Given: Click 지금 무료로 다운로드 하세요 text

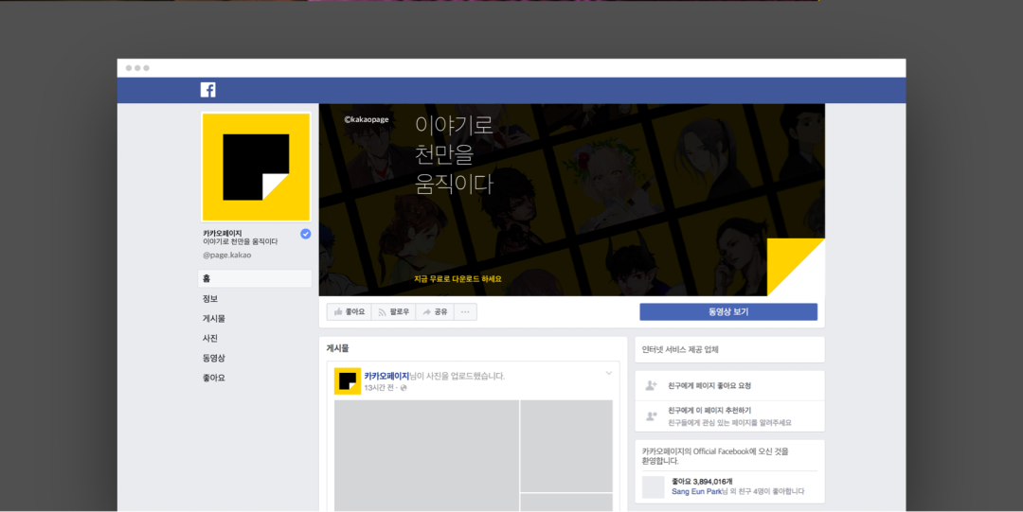Looking at the screenshot, I should point(458,279).
